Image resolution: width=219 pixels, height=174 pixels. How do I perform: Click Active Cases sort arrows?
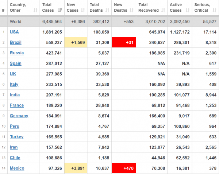click(188, 10)
